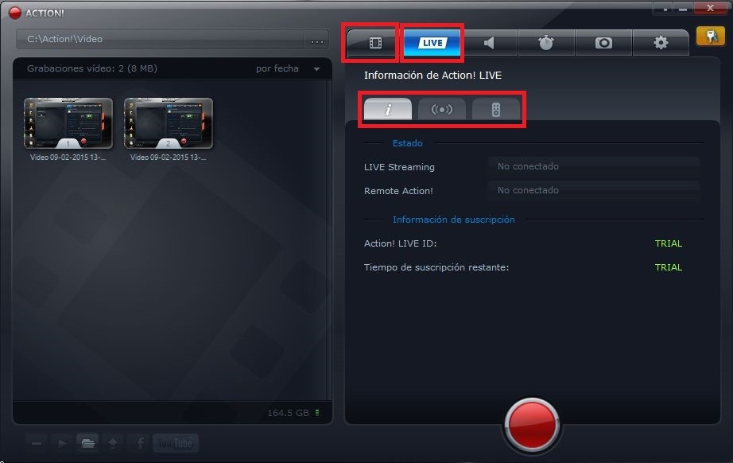Viewport: 733px width, 463px height.
Task: Click the Remote Action! 'No conectado' status field
Action: (x=594, y=190)
